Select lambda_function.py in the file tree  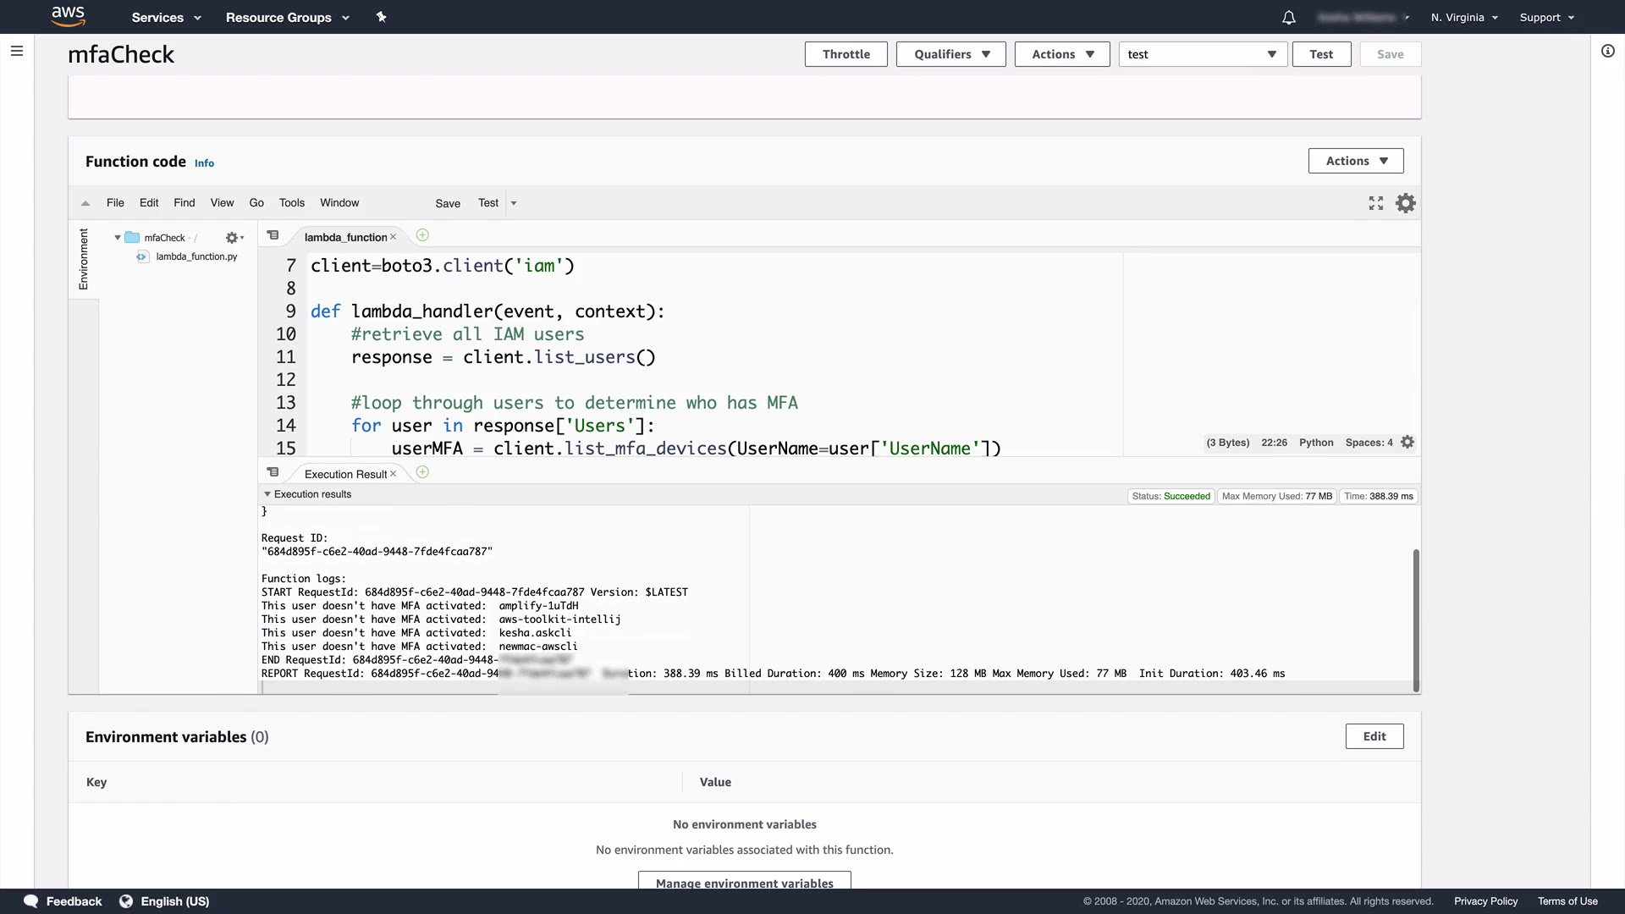[196, 256]
